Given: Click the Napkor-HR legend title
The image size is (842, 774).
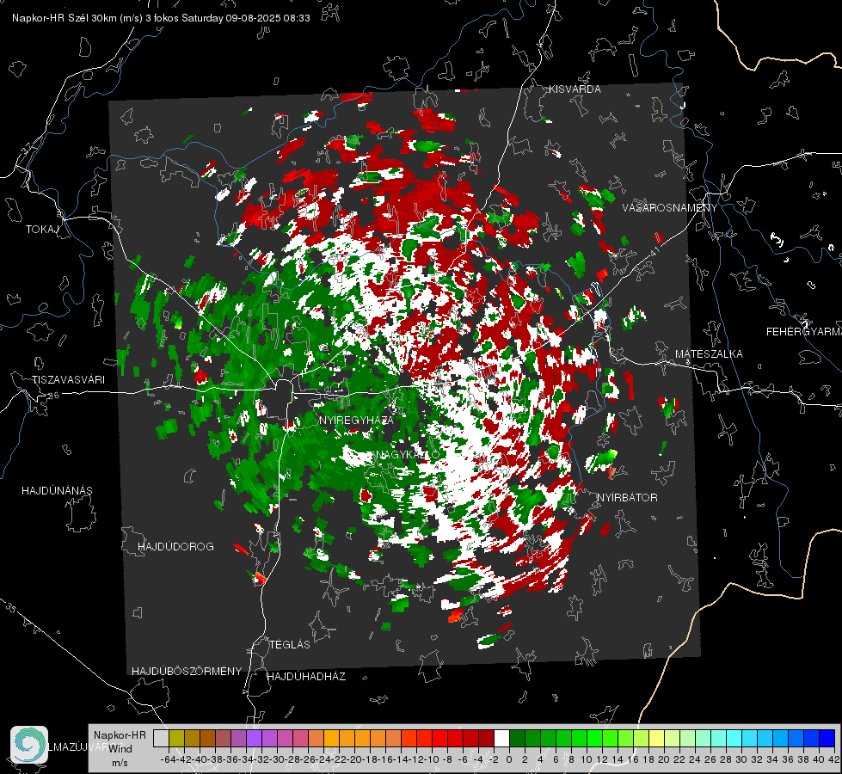Looking at the screenshot, I should coord(120,735).
